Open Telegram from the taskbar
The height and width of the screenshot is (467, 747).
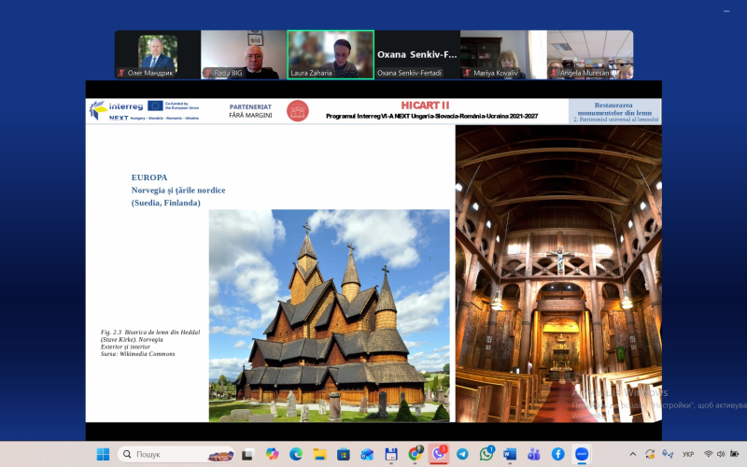click(x=462, y=454)
